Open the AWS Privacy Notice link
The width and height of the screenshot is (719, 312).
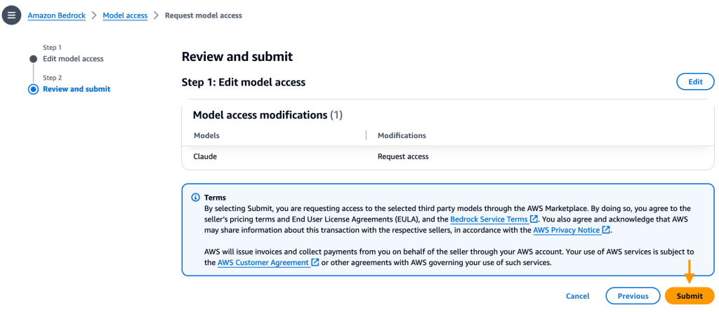click(566, 230)
